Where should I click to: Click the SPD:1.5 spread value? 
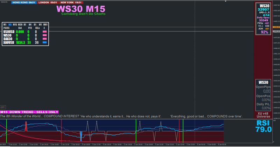pyautogui.click(x=264, y=13)
